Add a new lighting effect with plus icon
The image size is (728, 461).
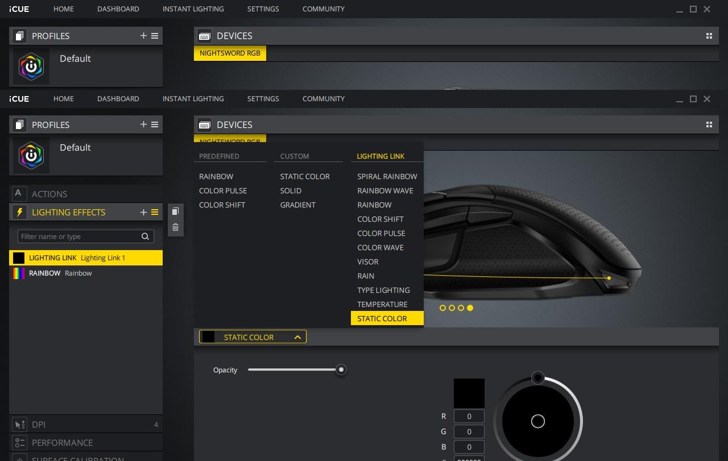[x=143, y=212]
